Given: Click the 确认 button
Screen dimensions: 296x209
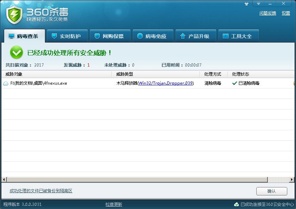Looking at the screenshot, I should pos(272,191).
